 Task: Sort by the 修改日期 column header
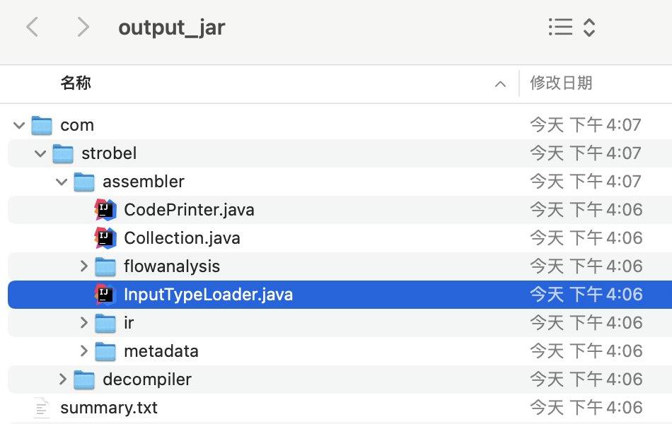pyautogui.click(x=561, y=83)
